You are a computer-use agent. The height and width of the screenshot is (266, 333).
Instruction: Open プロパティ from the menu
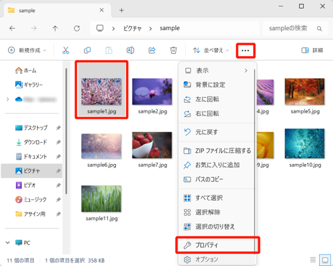coord(216,245)
